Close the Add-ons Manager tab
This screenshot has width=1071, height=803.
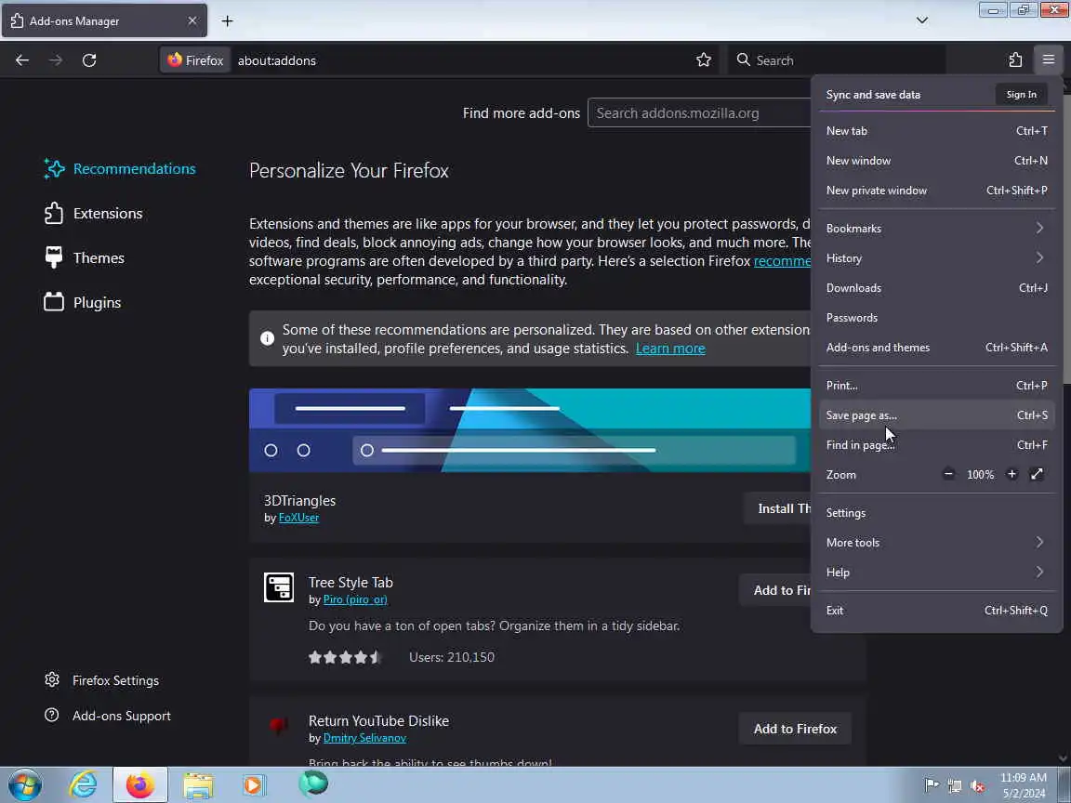pos(192,21)
